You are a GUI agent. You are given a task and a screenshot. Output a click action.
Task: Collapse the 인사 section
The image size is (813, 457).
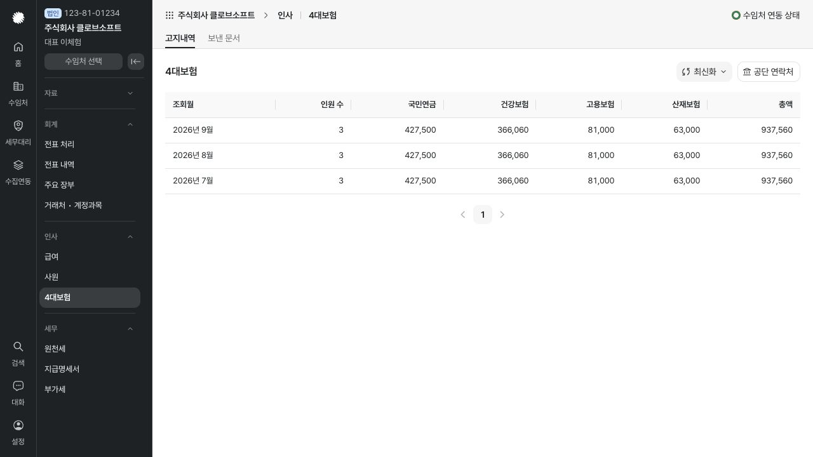point(90,237)
